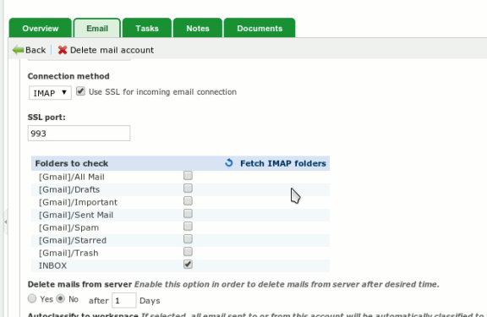Click Delete mail account link

tap(112, 50)
